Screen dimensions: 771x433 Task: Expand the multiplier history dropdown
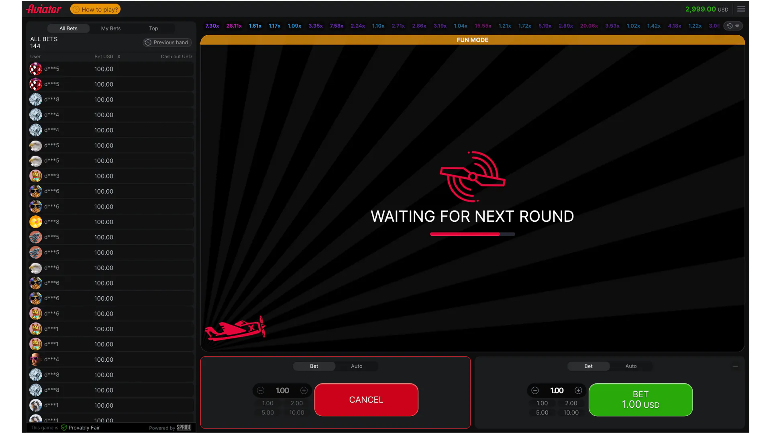737,26
